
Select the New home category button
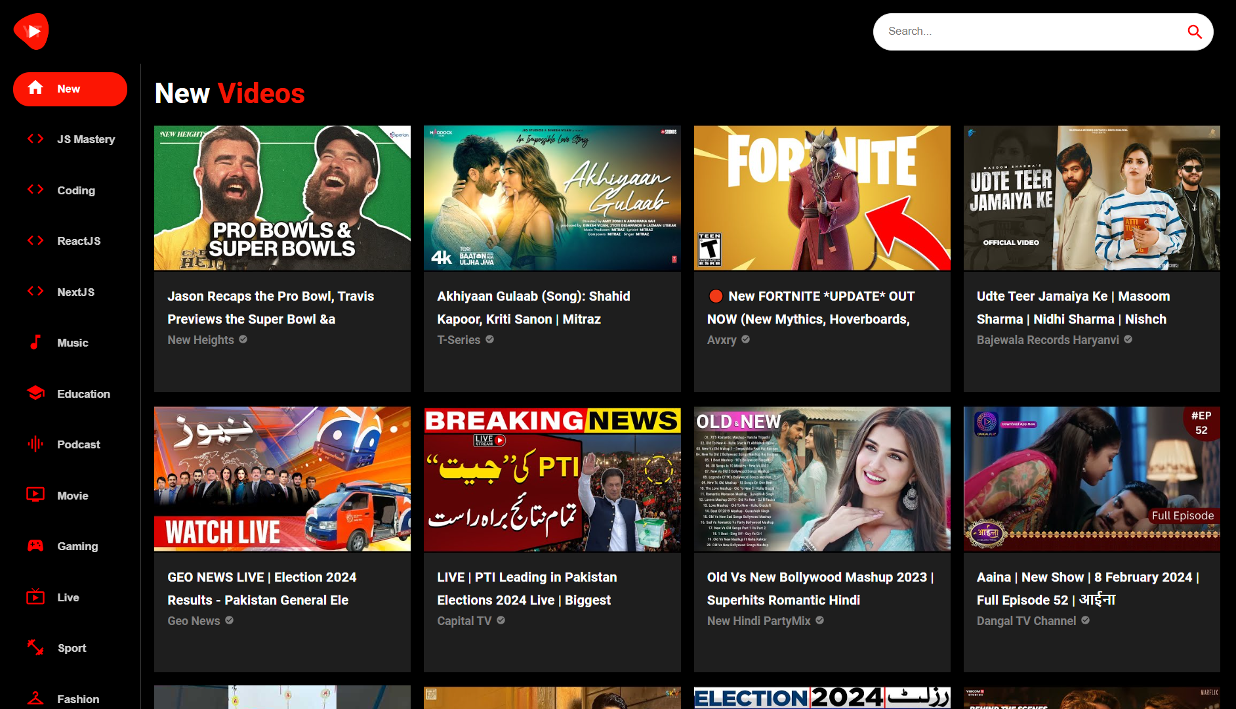(70, 89)
